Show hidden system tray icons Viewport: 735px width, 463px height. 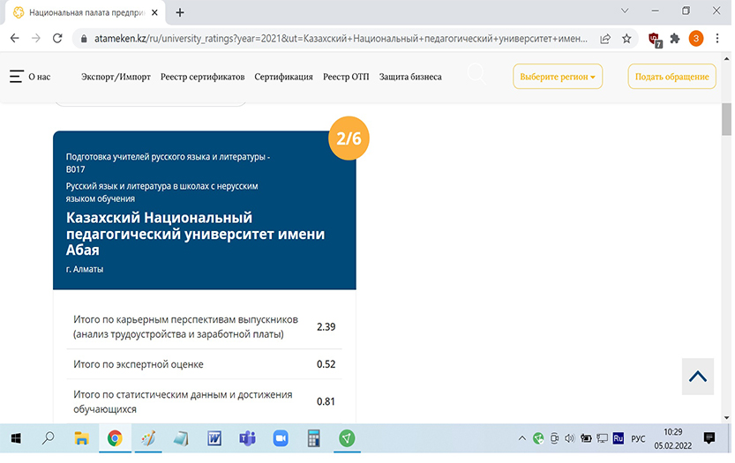(522, 438)
